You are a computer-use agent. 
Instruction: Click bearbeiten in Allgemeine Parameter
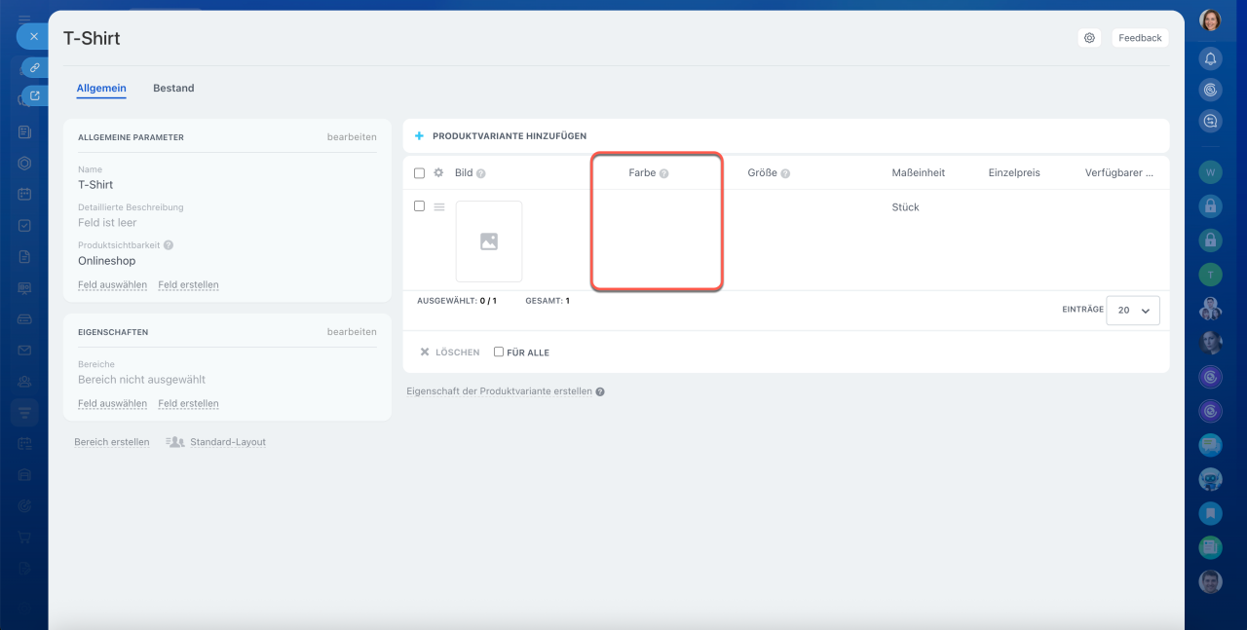[352, 137]
